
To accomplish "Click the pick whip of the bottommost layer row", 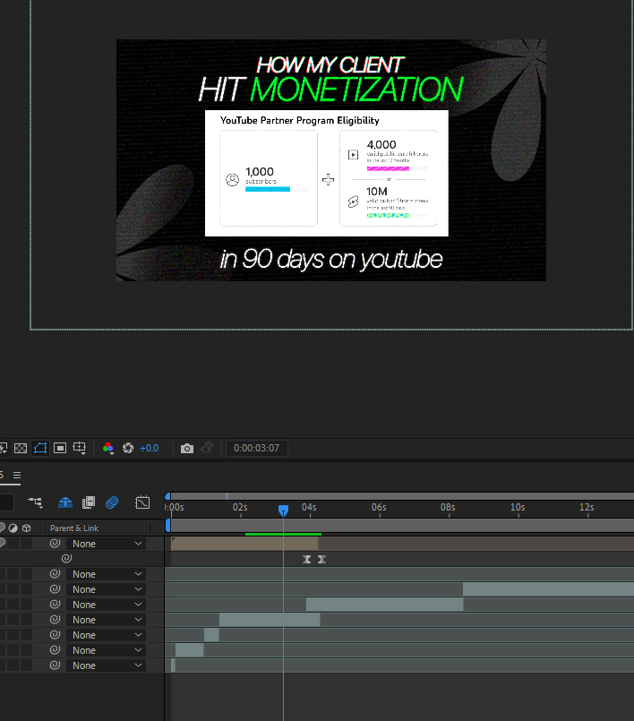I will click(x=56, y=665).
